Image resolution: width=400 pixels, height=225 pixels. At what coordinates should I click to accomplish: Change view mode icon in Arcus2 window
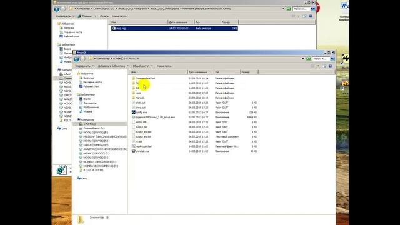[x=313, y=66]
